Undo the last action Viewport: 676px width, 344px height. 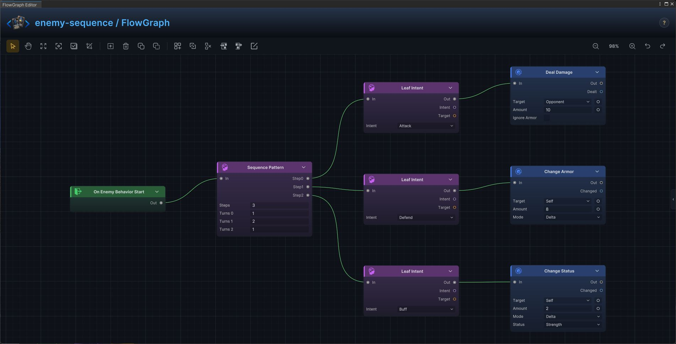[648, 46]
